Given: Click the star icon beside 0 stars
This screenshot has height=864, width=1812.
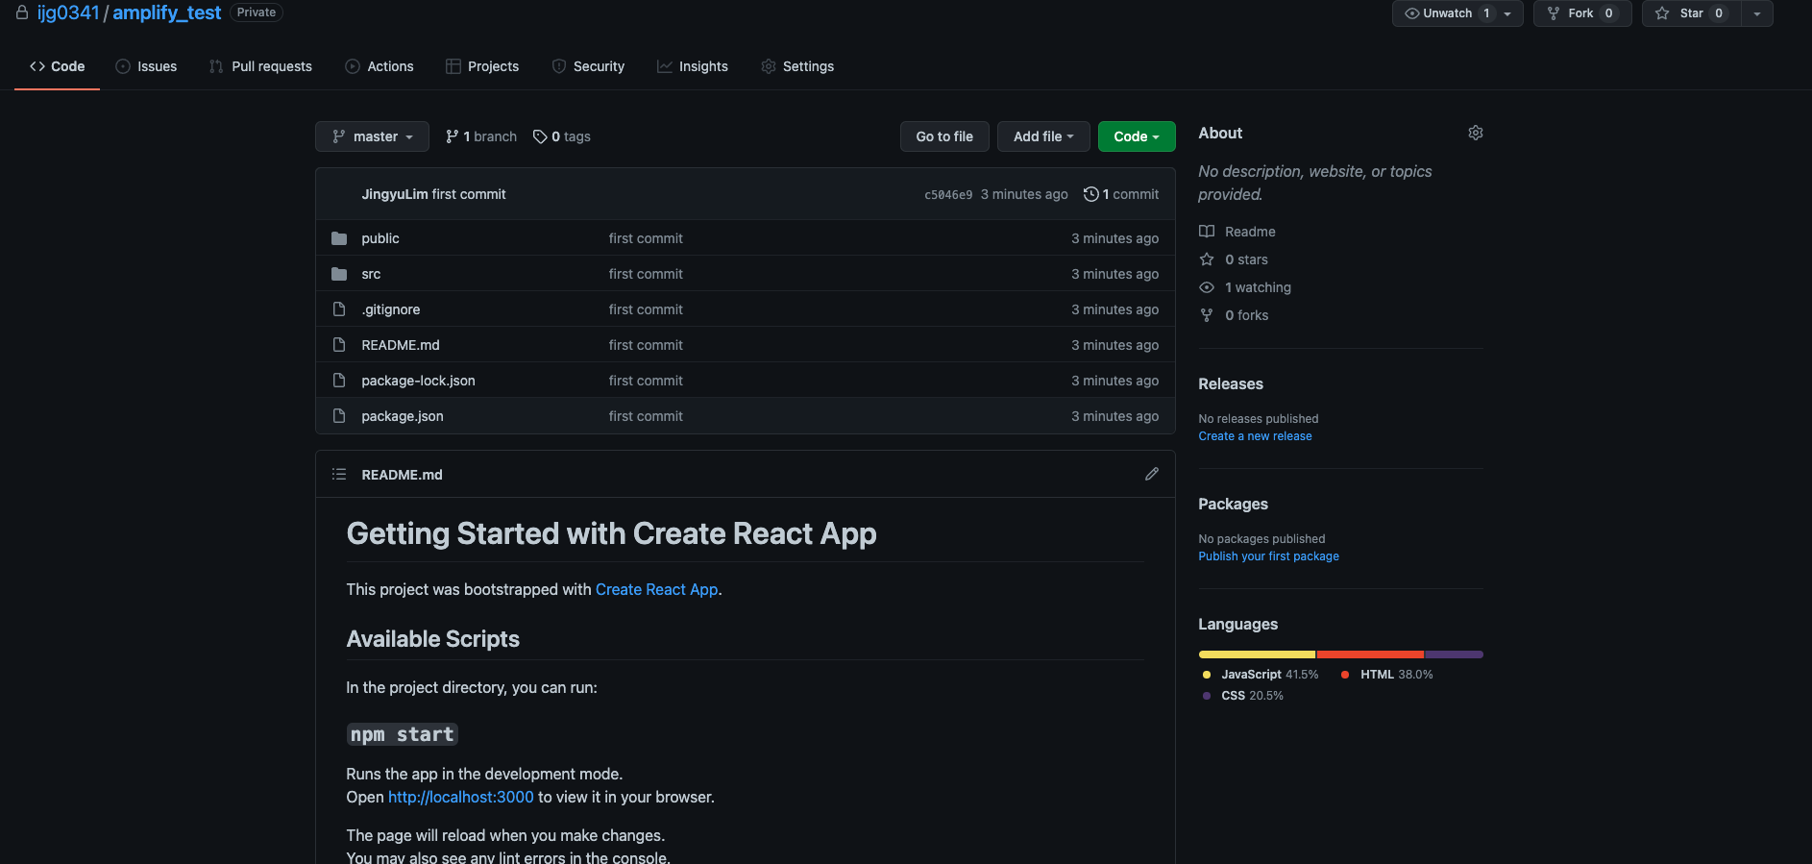Looking at the screenshot, I should (x=1207, y=259).
